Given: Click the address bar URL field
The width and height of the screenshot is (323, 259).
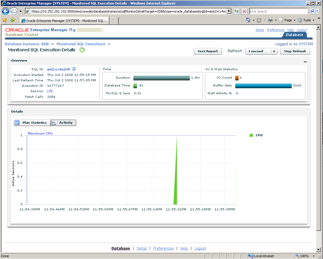Looking at the screenshot, I should click(126, 11).
